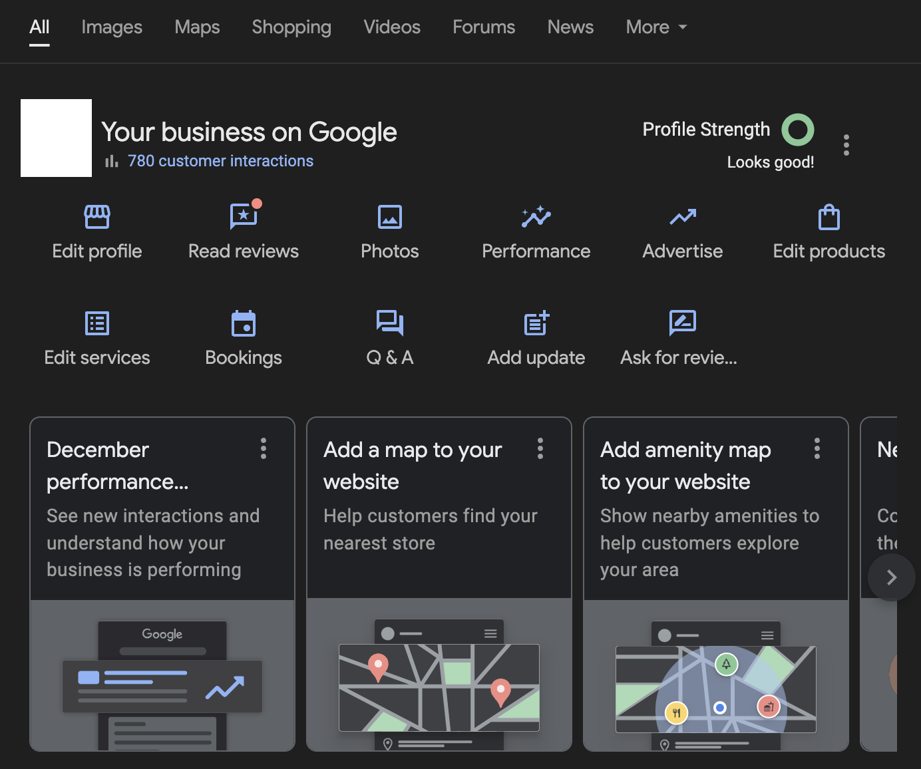
Task: Open the Q & A chat icon
Action: coord(390,323)
